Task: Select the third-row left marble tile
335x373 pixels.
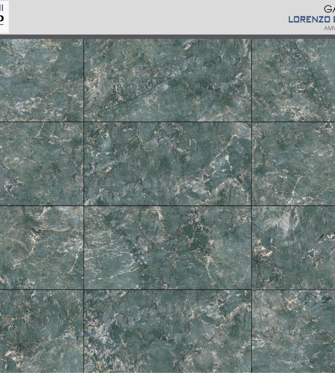Action: [42, 248]
